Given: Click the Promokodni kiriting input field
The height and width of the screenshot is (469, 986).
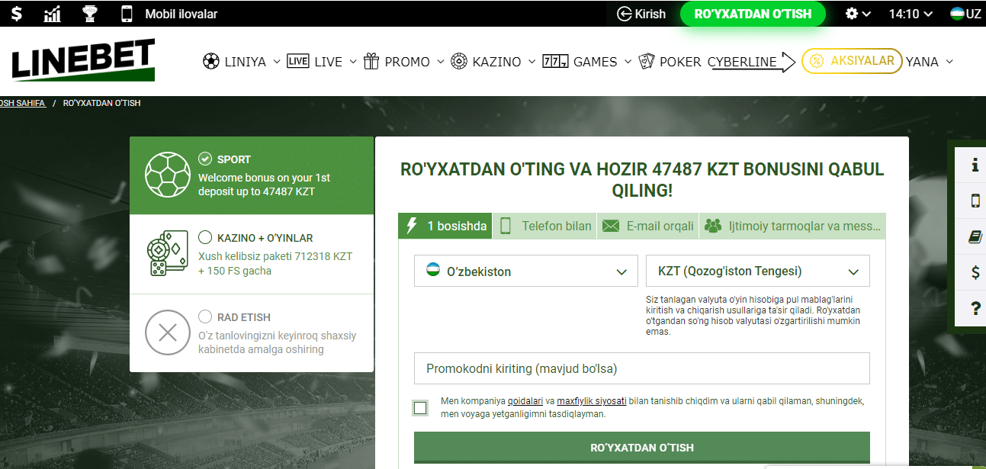Looking at the screenshot, I should [x=641, y=368].
